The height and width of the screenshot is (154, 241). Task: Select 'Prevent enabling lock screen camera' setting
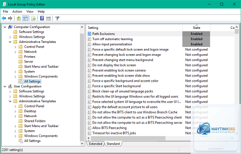119,71
